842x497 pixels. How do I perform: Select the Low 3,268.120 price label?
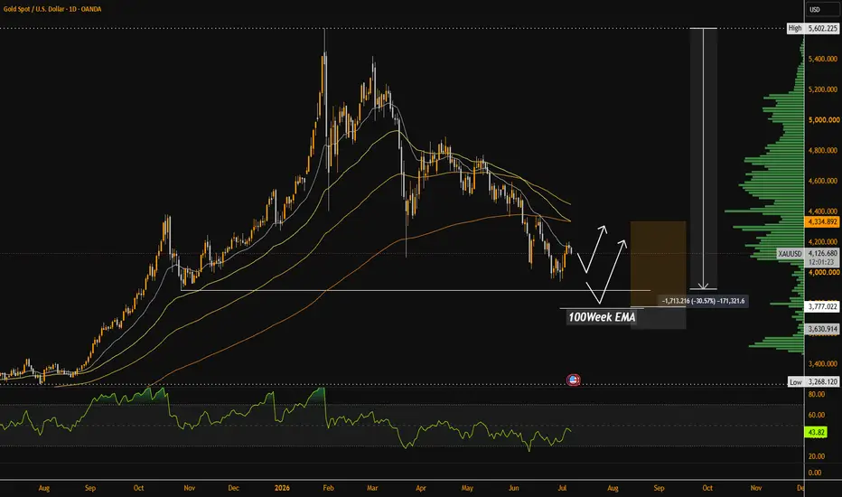(813, 381)
